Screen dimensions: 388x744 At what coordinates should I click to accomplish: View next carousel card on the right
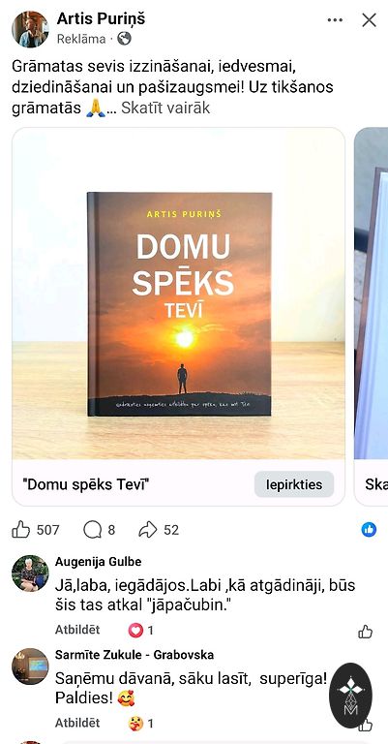(371, 317)
